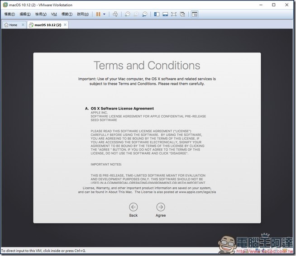Click the console view icon at toolbar end

(195, 14)
